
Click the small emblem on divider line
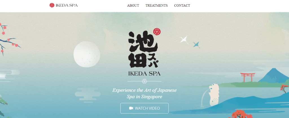click(144, 81)
